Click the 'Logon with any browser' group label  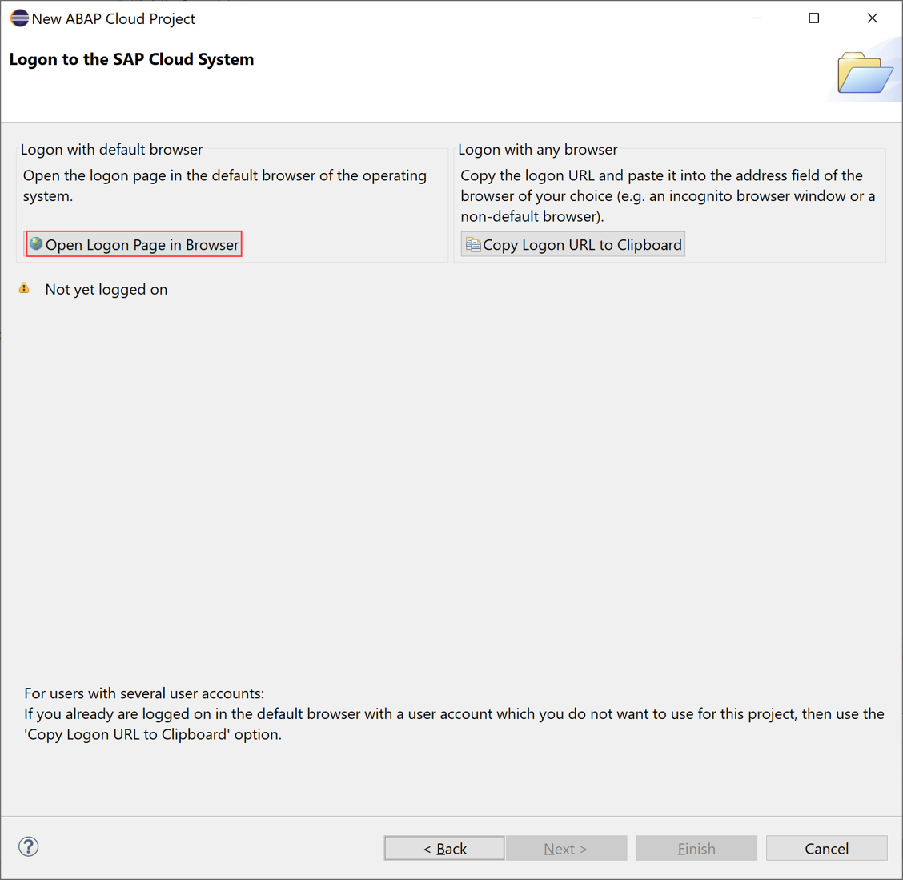coord(538,149)
